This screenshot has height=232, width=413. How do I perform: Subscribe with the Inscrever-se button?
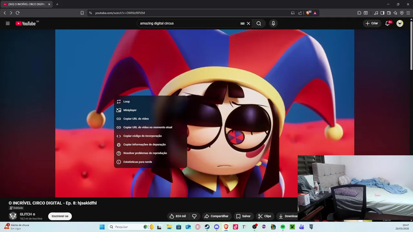pyautogui.click(x=60, y=216)
